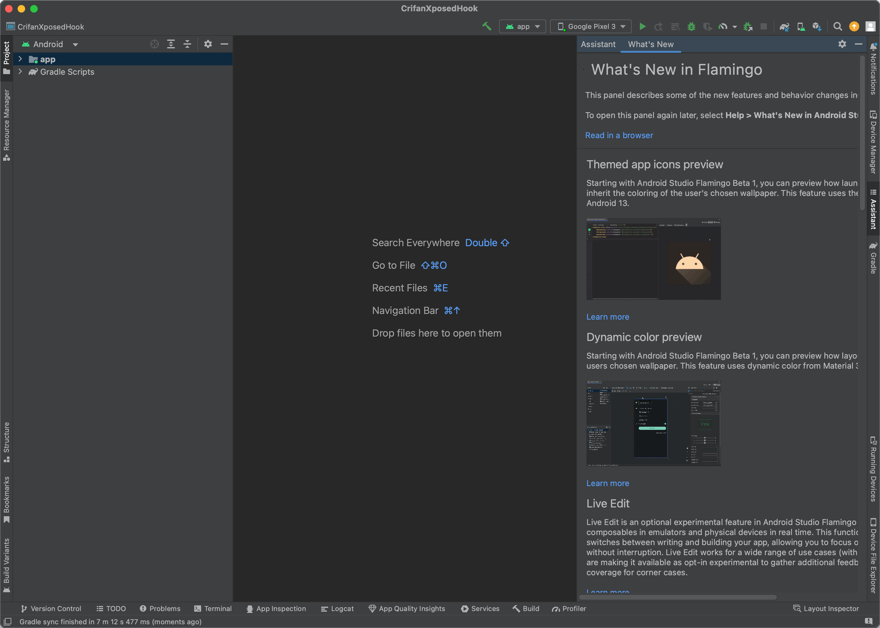This screenshot has height=628, width=880.
Task: Click the tool window bars toggle icon
Action: coord(7,621)
